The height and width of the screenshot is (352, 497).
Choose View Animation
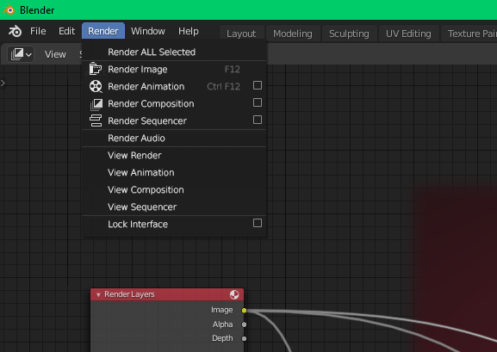click(174, 172)
